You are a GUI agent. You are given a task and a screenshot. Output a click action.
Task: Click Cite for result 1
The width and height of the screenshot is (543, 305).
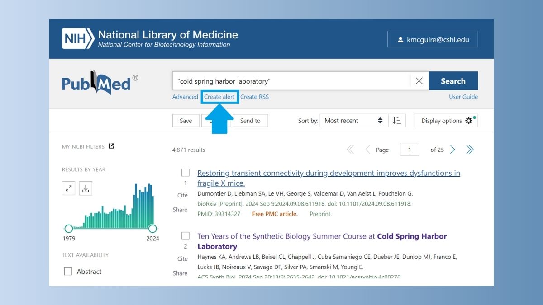(x=182, y=195)
